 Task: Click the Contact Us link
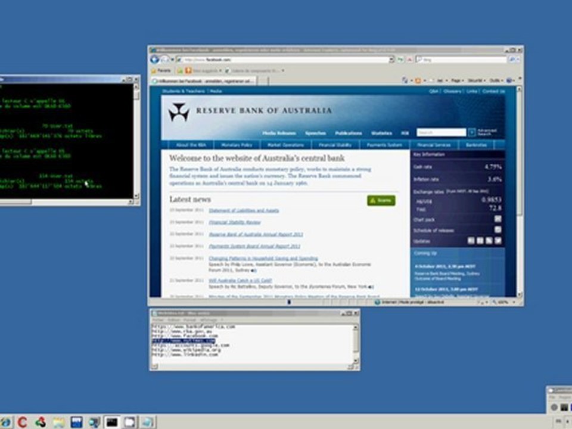[x=493, y=91]
